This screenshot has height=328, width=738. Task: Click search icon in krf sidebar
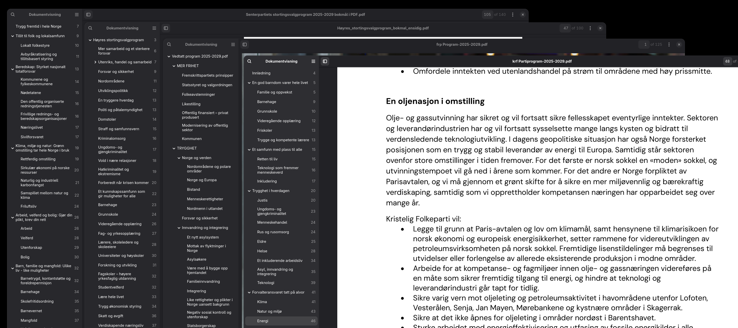pyautogui.click(x=249, y=61)
